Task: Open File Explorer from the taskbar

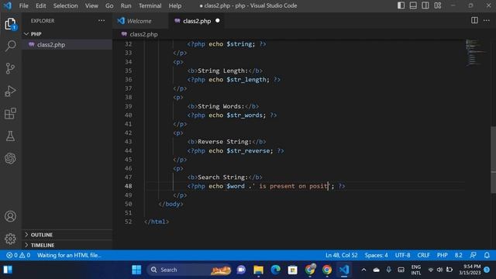Action: point(258,270)
